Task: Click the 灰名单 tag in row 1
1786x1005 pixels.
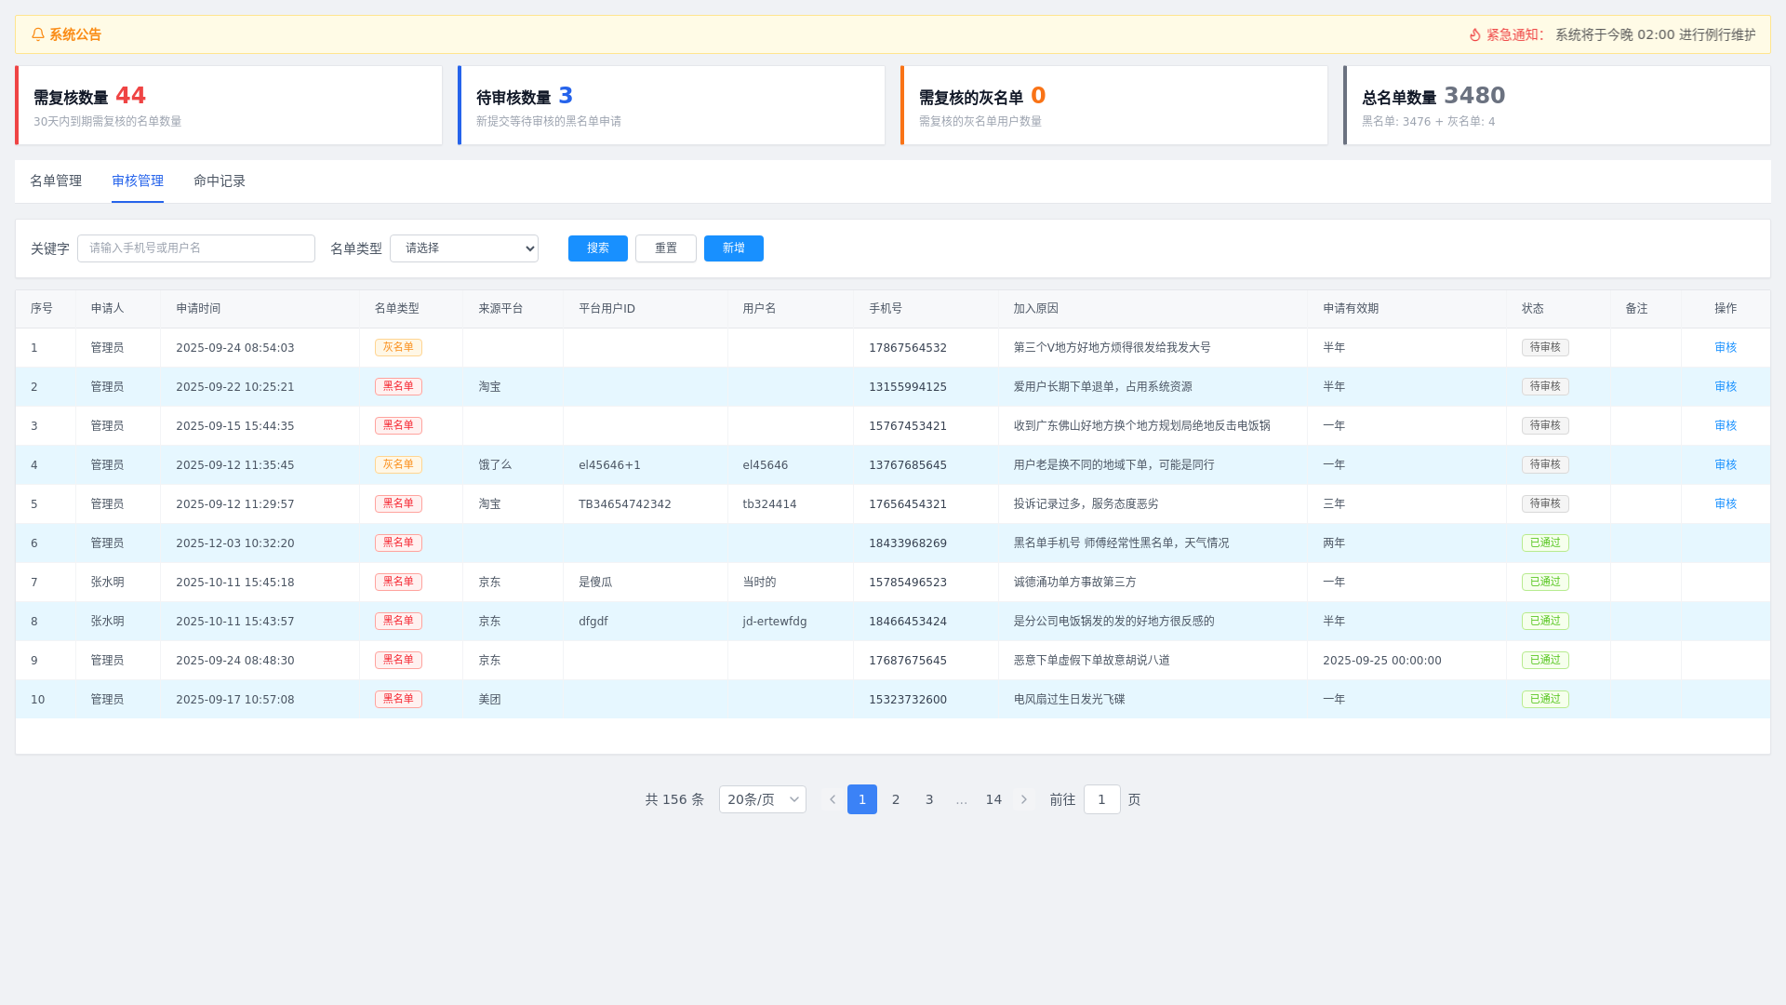Action: point(398,347)
